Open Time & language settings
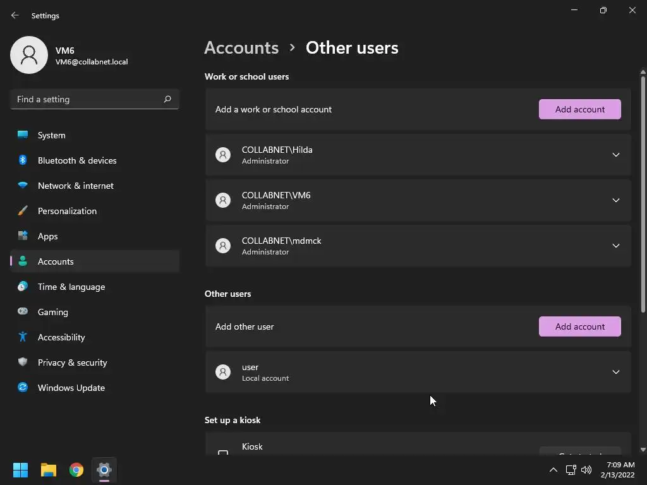The image size is (647, 485). pyautogui.click(x=71, y=287)
